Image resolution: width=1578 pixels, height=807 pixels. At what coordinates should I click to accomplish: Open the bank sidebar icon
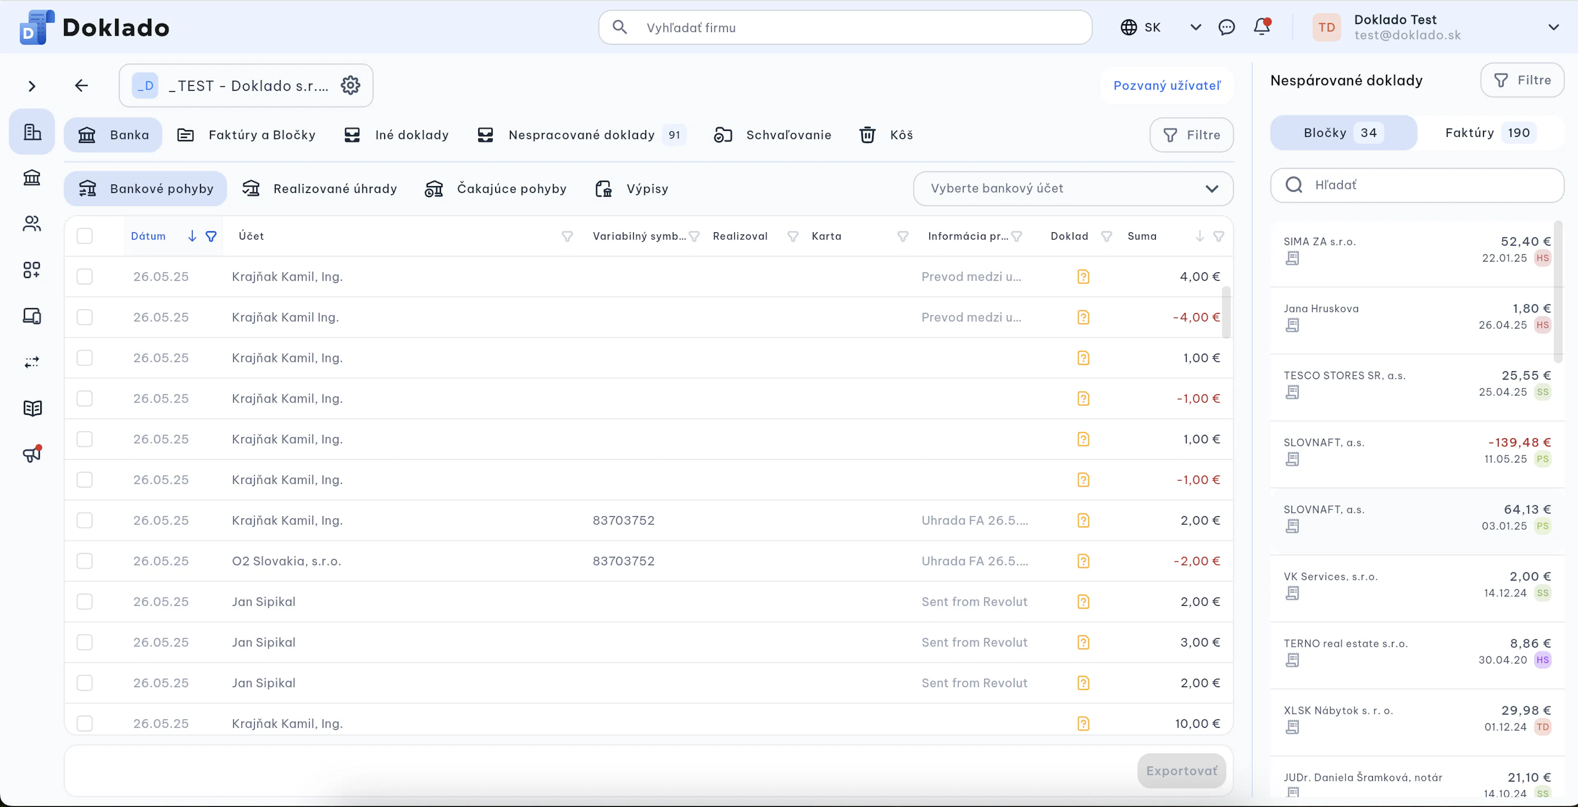32,177
